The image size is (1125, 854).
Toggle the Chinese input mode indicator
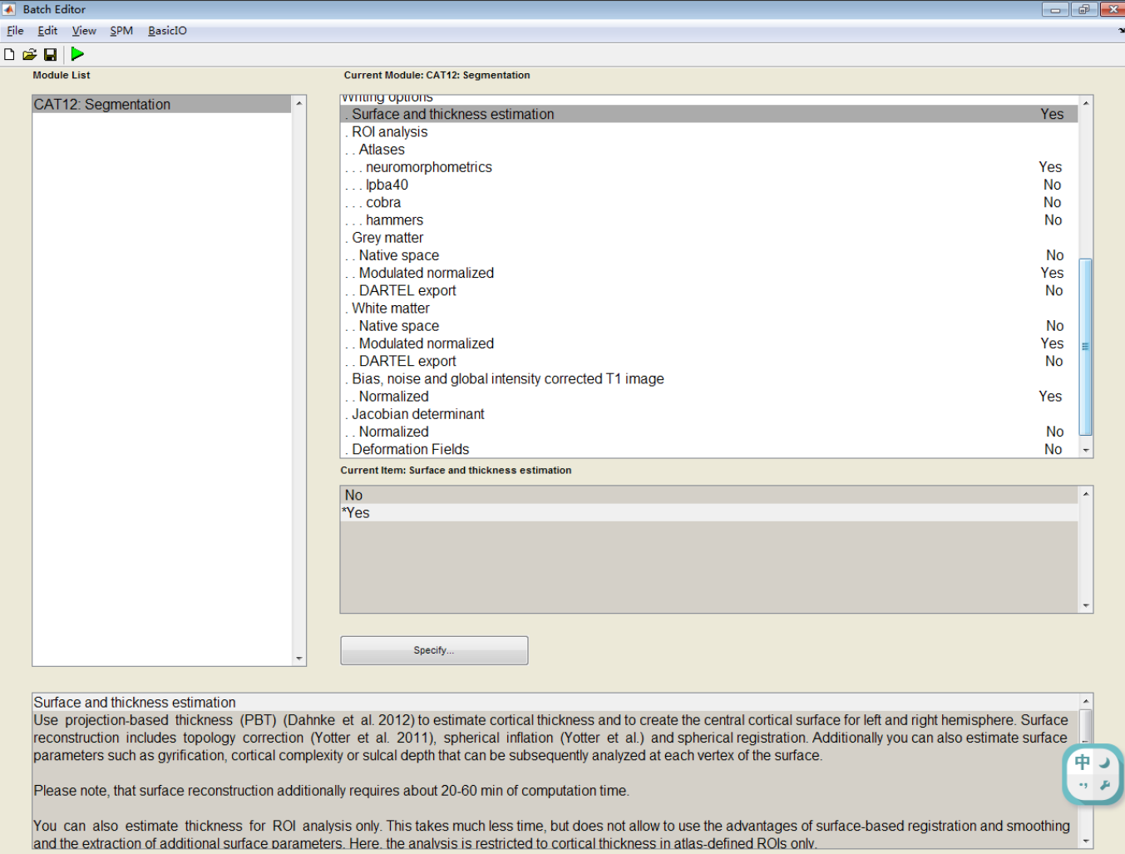tap(1082, 762)
